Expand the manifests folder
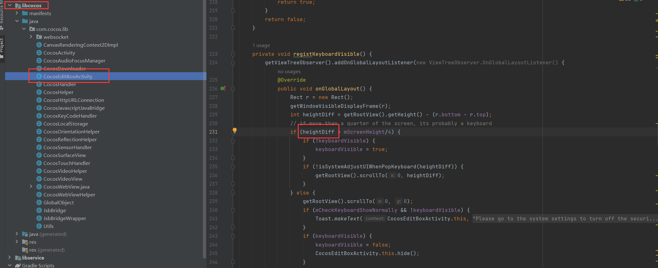The height and width of the screenshot is (268, 658). (x=17, y=13)
